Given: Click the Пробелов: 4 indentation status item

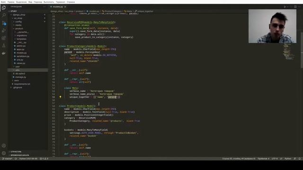Looking at the screenshot, I should pyautogui.click(x=263, y=159).
